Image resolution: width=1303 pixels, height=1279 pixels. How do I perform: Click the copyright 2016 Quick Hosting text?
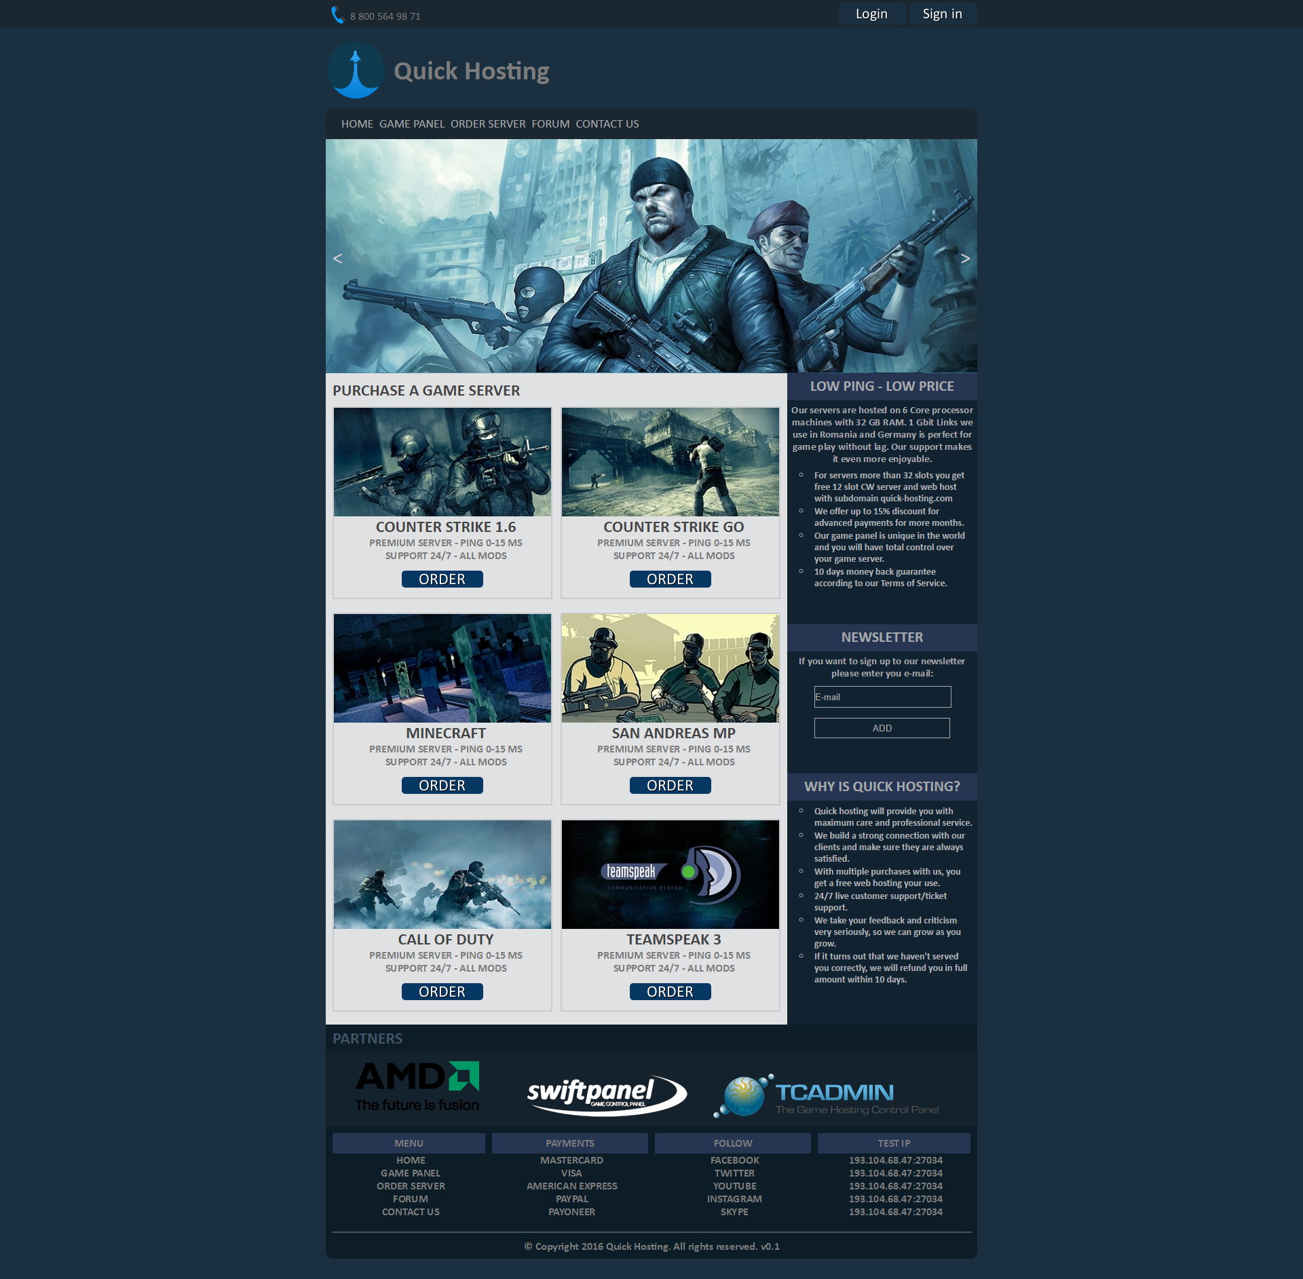click(x=651, y=1246)
